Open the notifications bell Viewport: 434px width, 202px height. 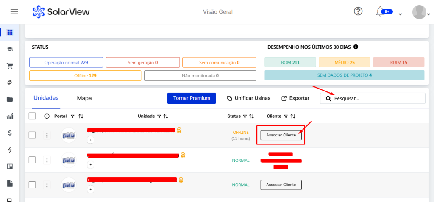[x=380, y=12]
